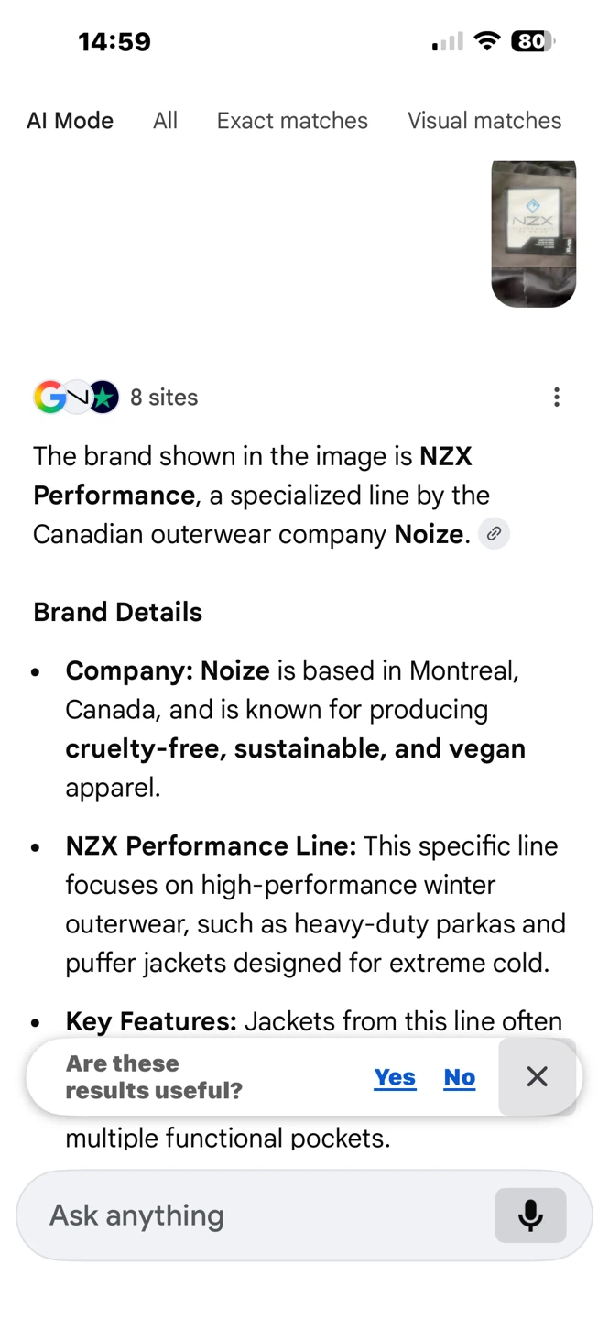Open the All results tab
This screenshot has height=1319, width=609.
[x=165, y=121]
